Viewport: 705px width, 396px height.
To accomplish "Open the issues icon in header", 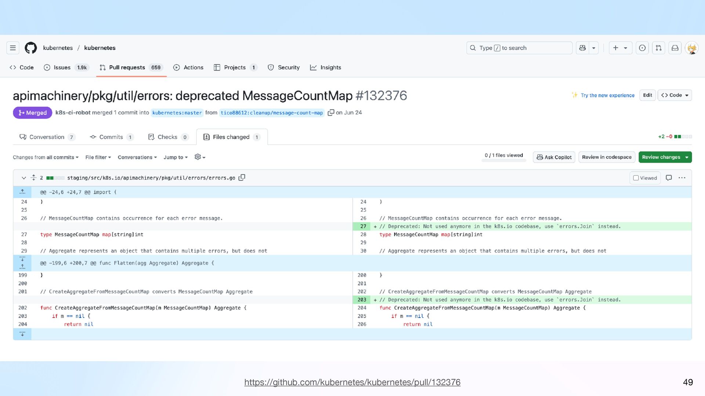I will 642,48.
